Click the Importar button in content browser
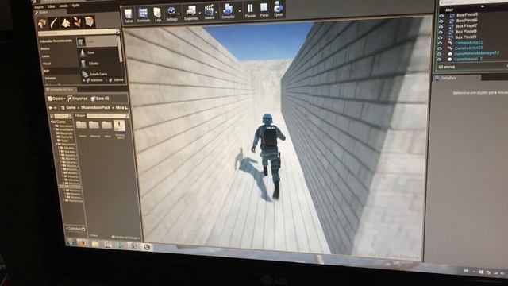 click(78, 99)
